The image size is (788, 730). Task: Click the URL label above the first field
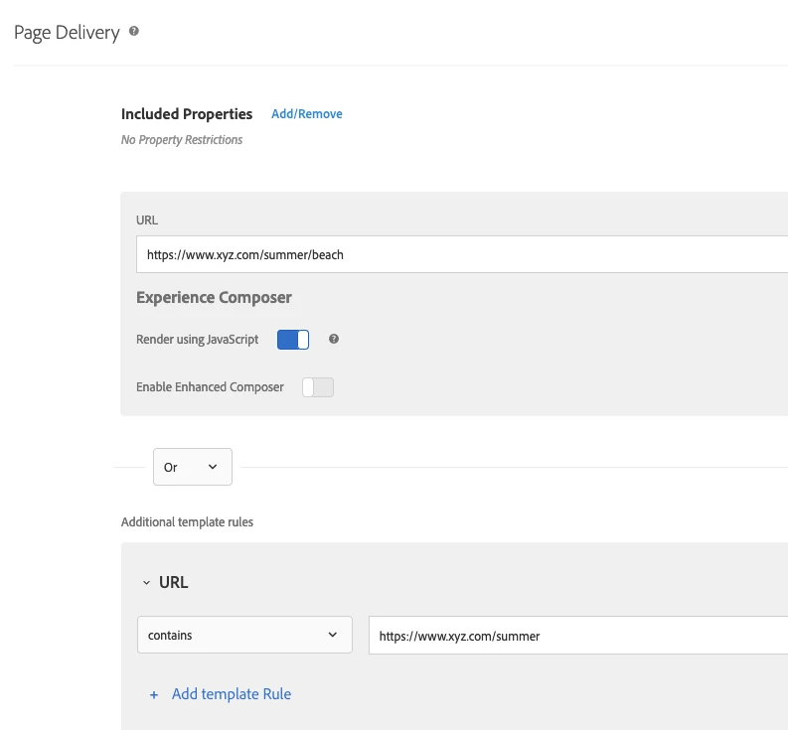click(x=147, y=219)
